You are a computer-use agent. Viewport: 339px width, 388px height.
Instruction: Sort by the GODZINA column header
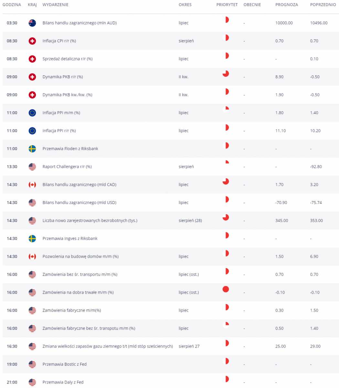click(x=12, y=5)
